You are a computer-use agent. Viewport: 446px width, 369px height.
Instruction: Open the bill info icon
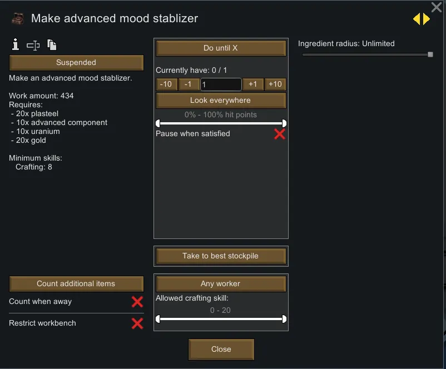click(x=15, y=45)
